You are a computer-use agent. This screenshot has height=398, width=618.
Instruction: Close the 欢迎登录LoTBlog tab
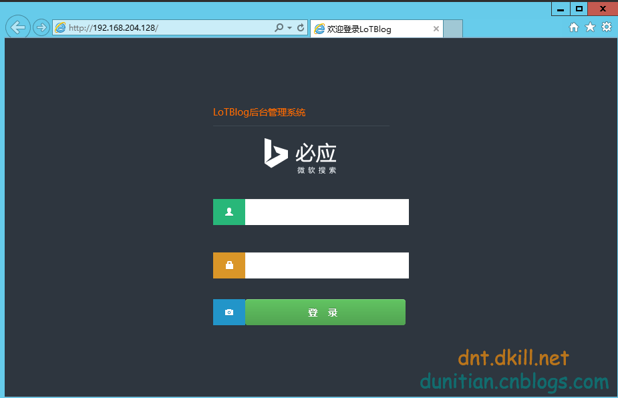(436, 29)
